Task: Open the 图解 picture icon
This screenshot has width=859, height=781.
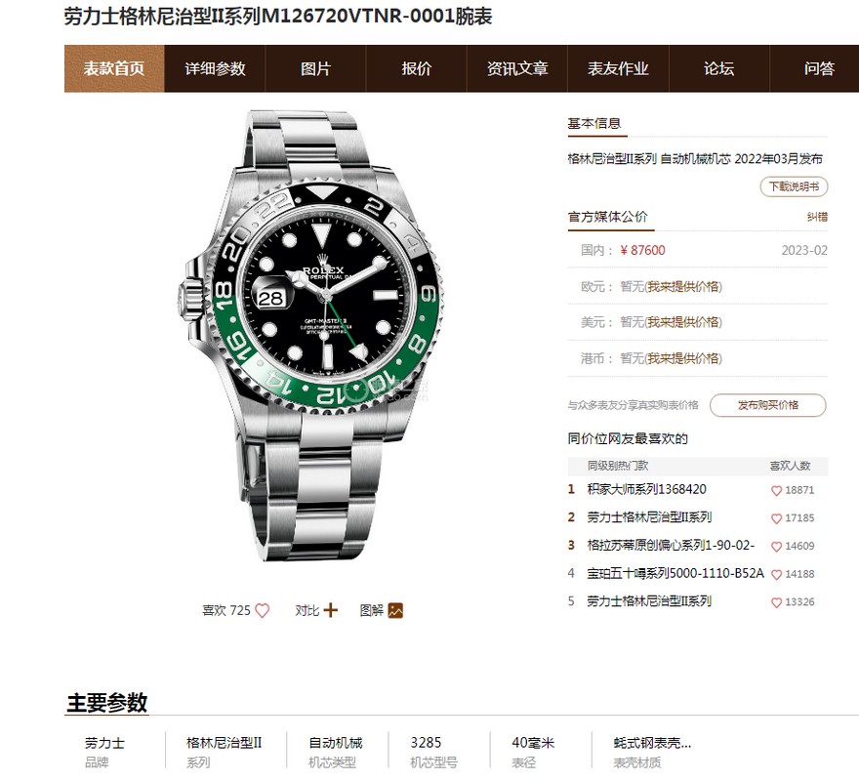Action: (395, 610)
